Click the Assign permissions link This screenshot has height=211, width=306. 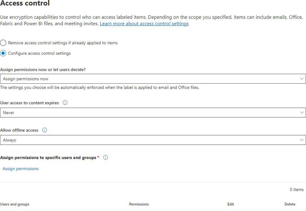tap(21, 169)
